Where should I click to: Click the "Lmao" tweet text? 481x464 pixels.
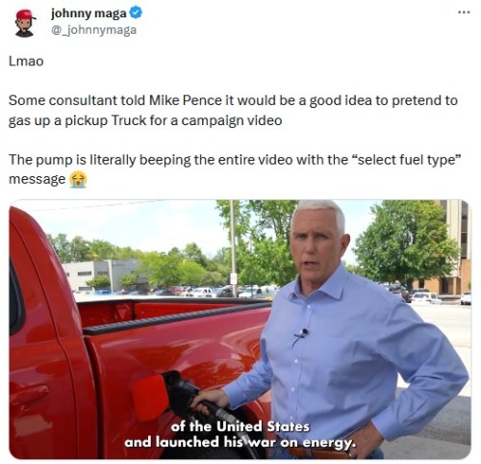[26, 61]
